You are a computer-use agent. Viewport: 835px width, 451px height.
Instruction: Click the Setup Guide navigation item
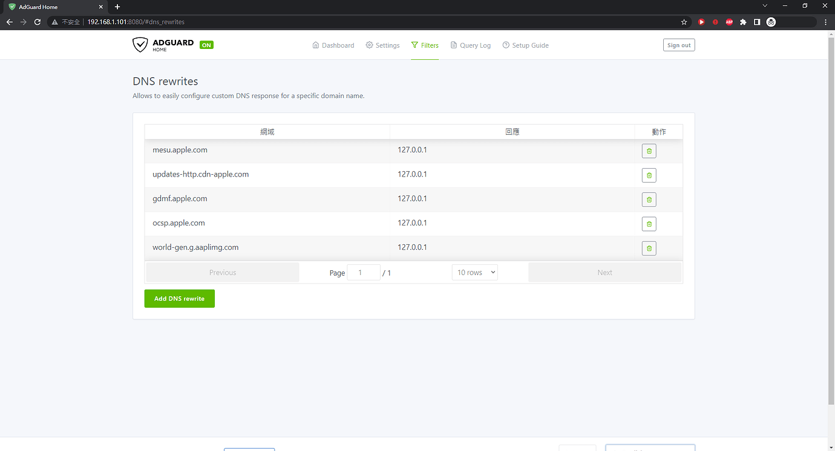(525, 45)
